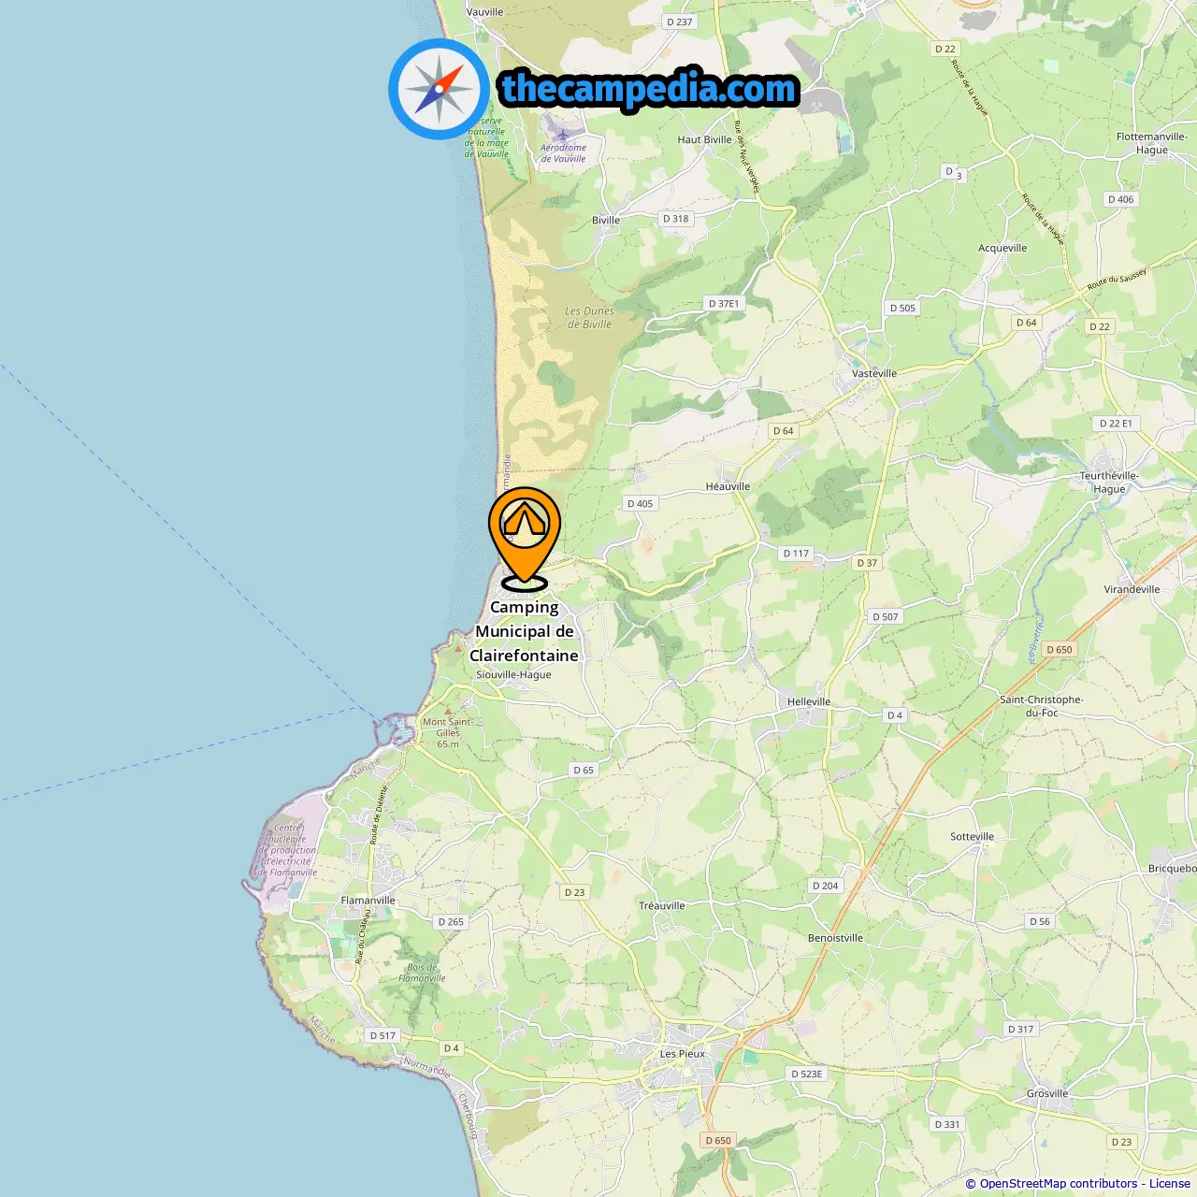
Task: Select the Flamanville town label
Action: coord(368,901)
